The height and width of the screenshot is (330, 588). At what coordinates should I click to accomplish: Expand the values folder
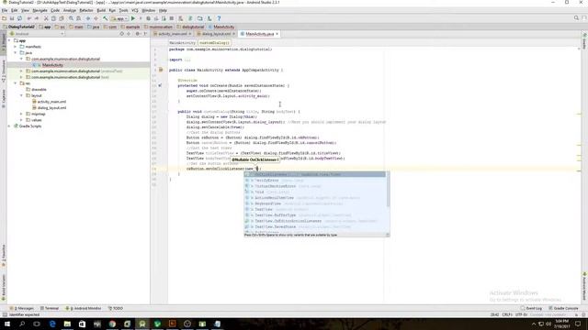point(21,120)
